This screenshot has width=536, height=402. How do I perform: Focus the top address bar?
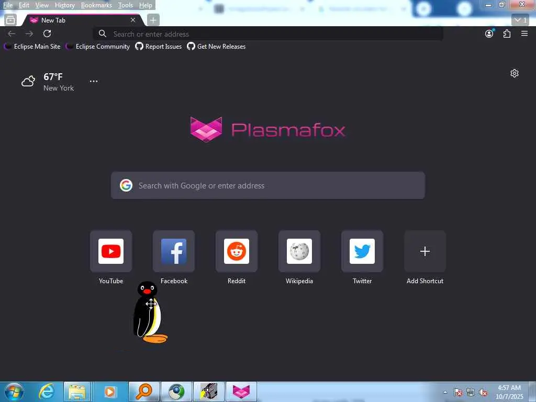tap(268, 34)
